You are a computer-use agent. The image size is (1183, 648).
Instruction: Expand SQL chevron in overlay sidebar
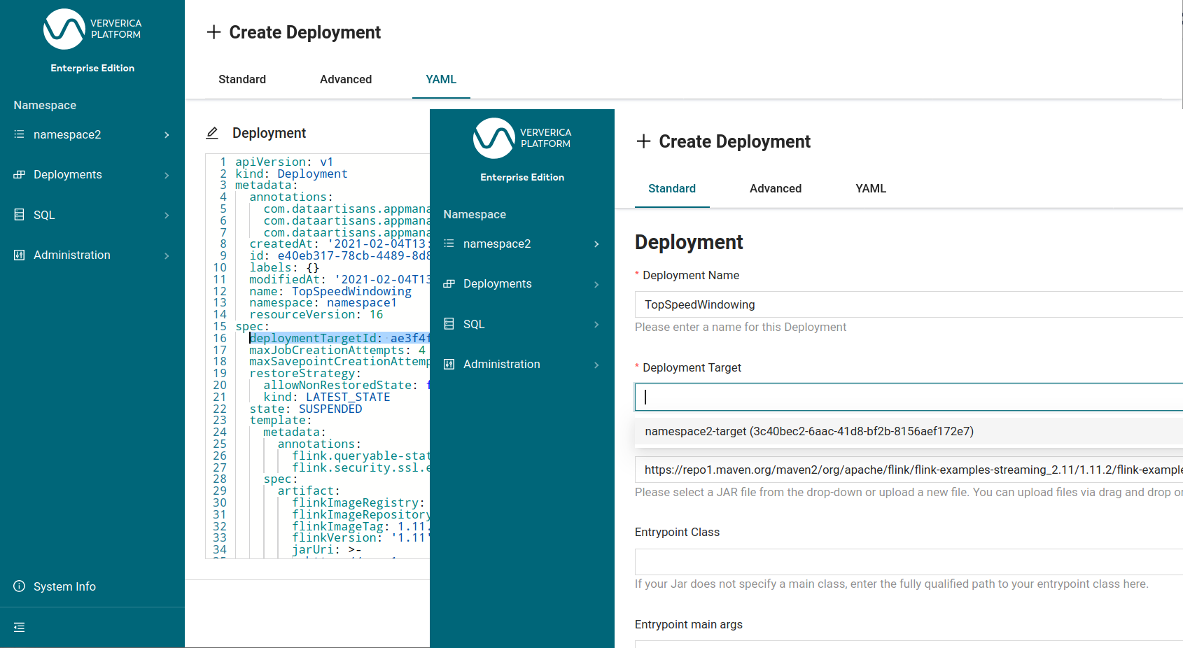596,324
